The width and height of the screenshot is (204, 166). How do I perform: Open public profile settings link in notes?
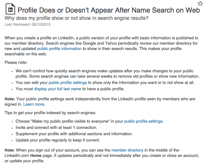point(68,83)
